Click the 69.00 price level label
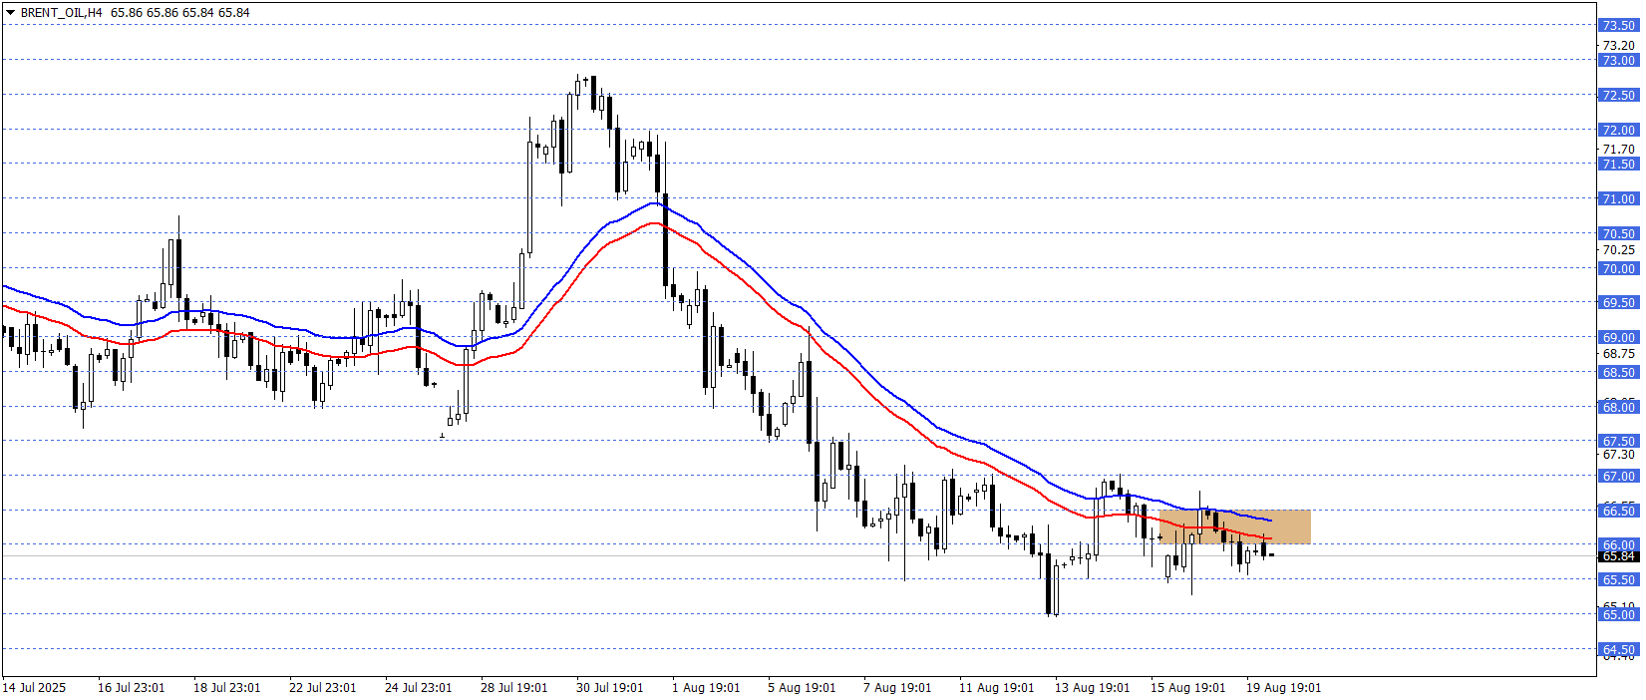 1619,338
